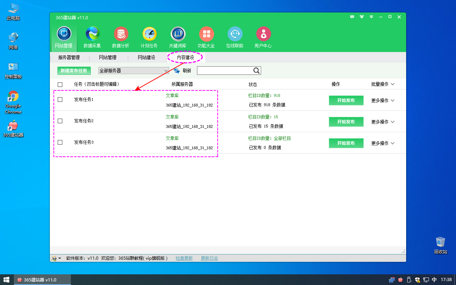Click the 检查更新 link

click(x=184, y=258)
